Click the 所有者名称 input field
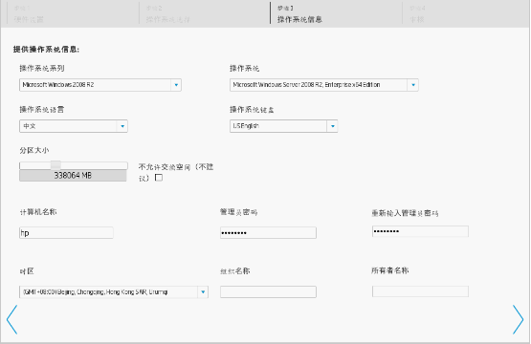The height and width of the screenshot is (344, 531). click(x=420, y=291)
